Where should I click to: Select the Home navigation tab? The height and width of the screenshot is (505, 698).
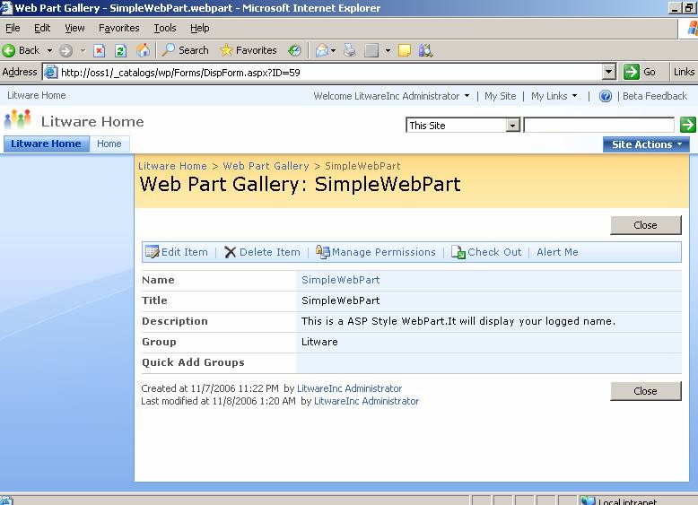click(109, 144)
